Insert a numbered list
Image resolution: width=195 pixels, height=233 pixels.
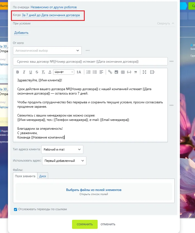[88, 72]
